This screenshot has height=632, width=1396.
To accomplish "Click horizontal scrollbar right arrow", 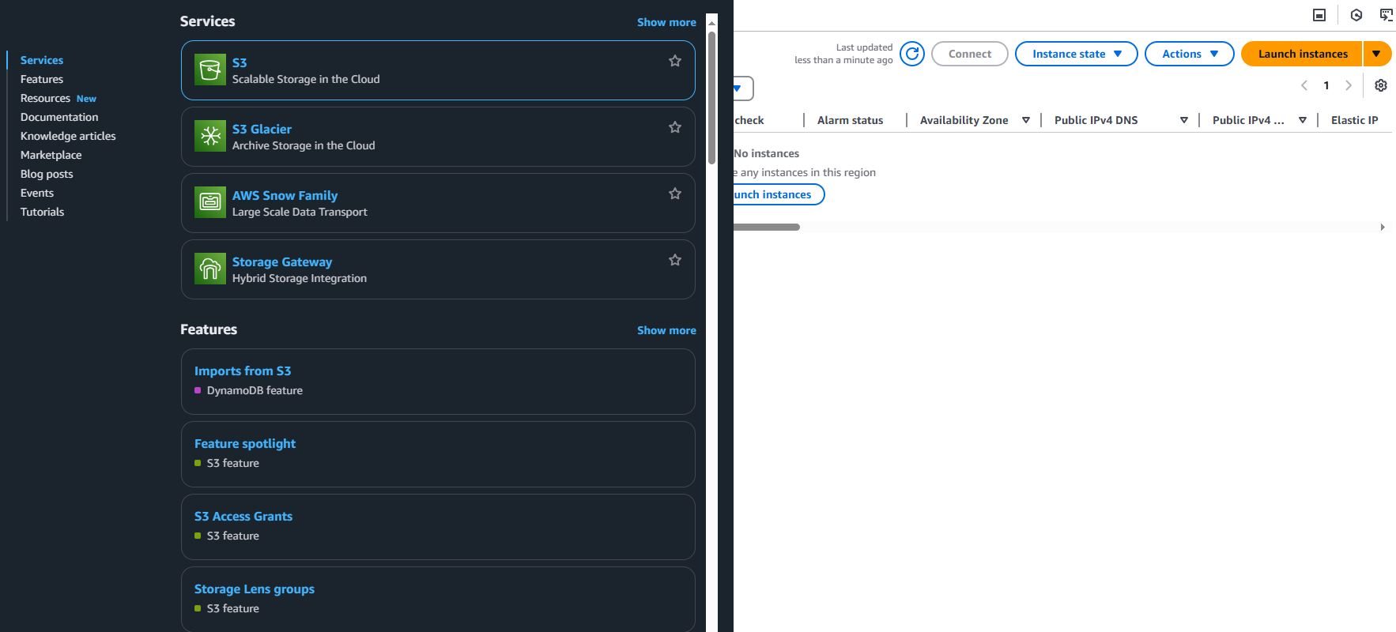I will coord(1382,228).
